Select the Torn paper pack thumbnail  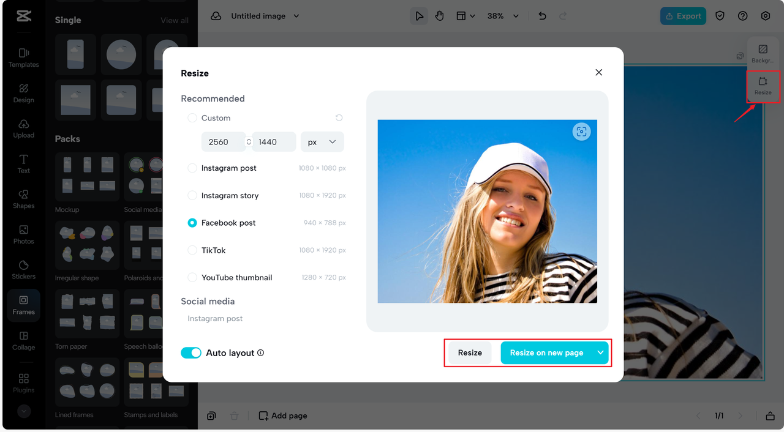[x=87, y=314]
